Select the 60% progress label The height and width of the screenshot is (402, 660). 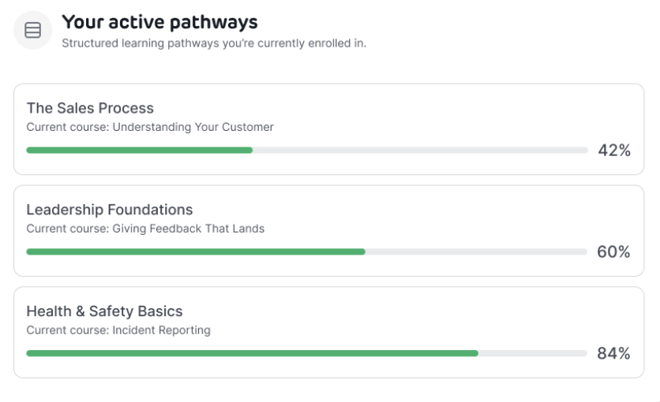coord(614,251)
